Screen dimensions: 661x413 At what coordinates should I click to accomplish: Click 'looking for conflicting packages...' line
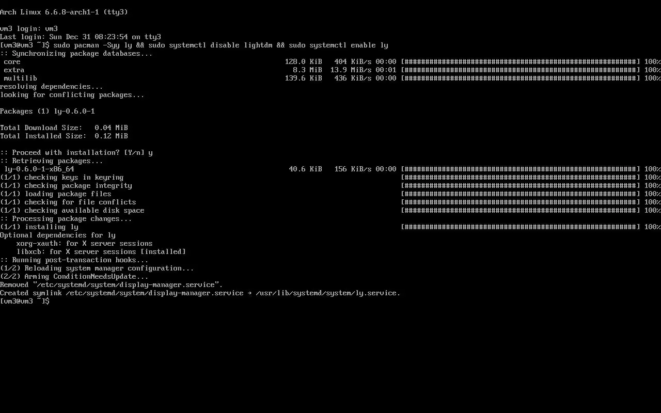(72, 94)
